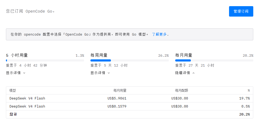The image size is (260, 119).
Task: Click the US$5.9061 usage cell
Action: click(117, 98)
